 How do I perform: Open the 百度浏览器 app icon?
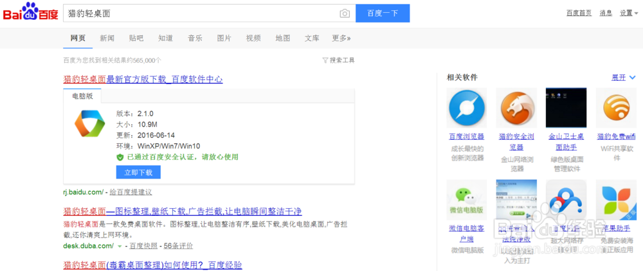pyautogui.click(x=466, y=108)
